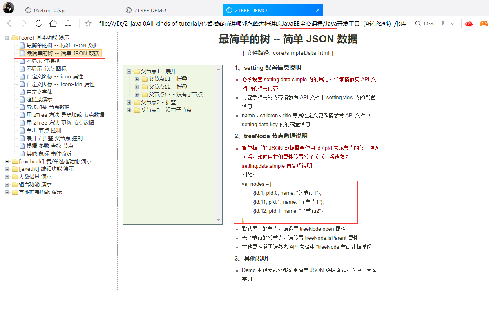
Task: Click the [excheck] folder icon
Action: (15, 161)
